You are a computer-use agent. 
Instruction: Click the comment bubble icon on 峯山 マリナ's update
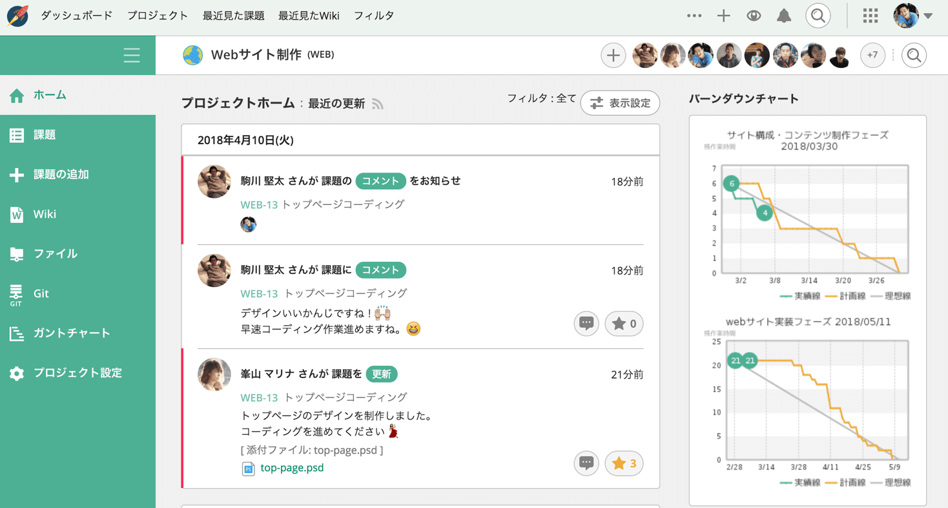(586, 463)
